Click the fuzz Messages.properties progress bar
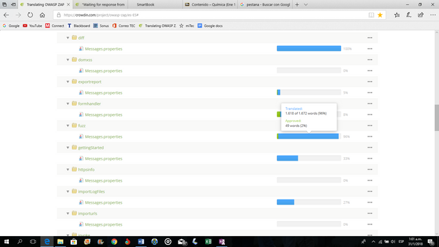The height and width of the screenshot is (247, 439). [309, 137]
